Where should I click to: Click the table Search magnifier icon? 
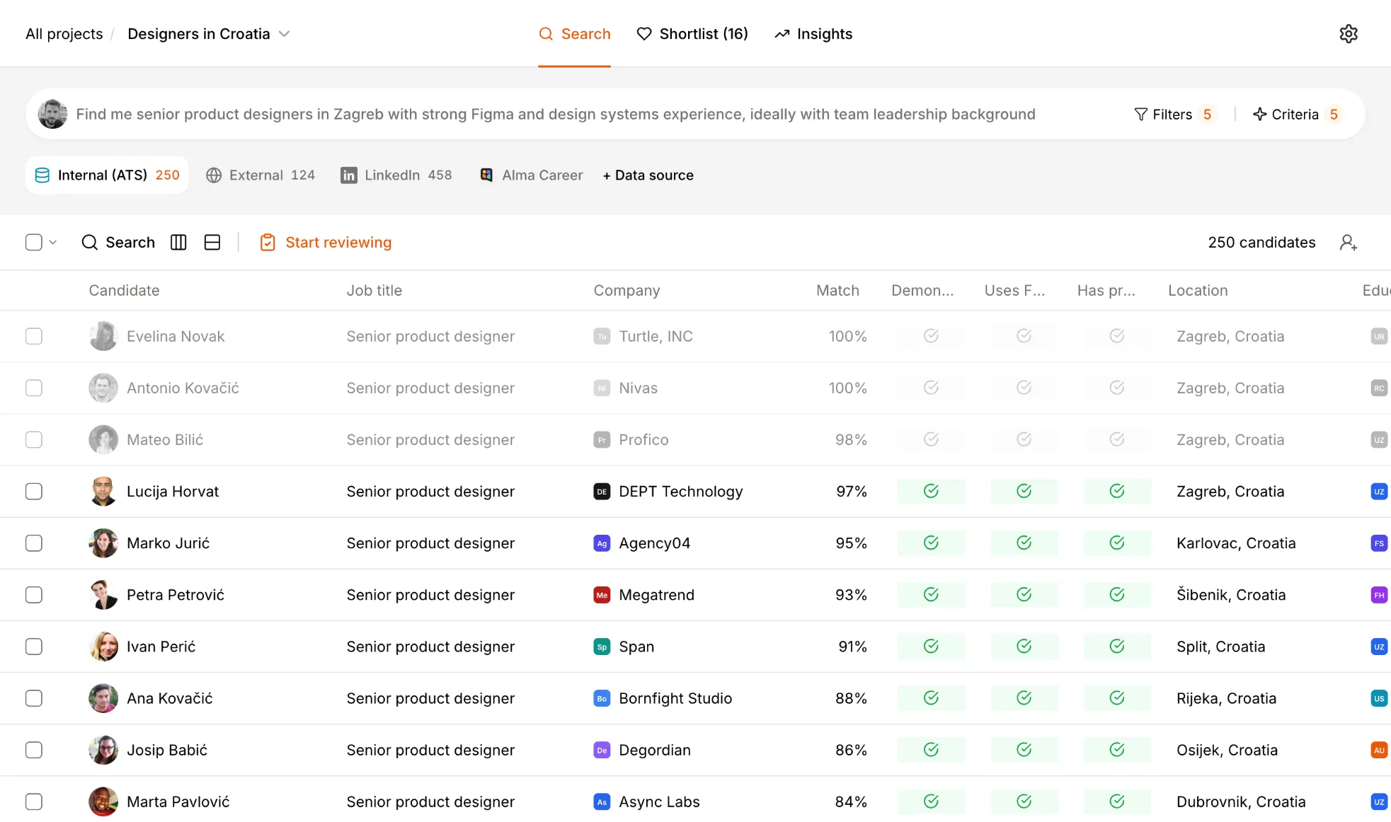[90, 243]
